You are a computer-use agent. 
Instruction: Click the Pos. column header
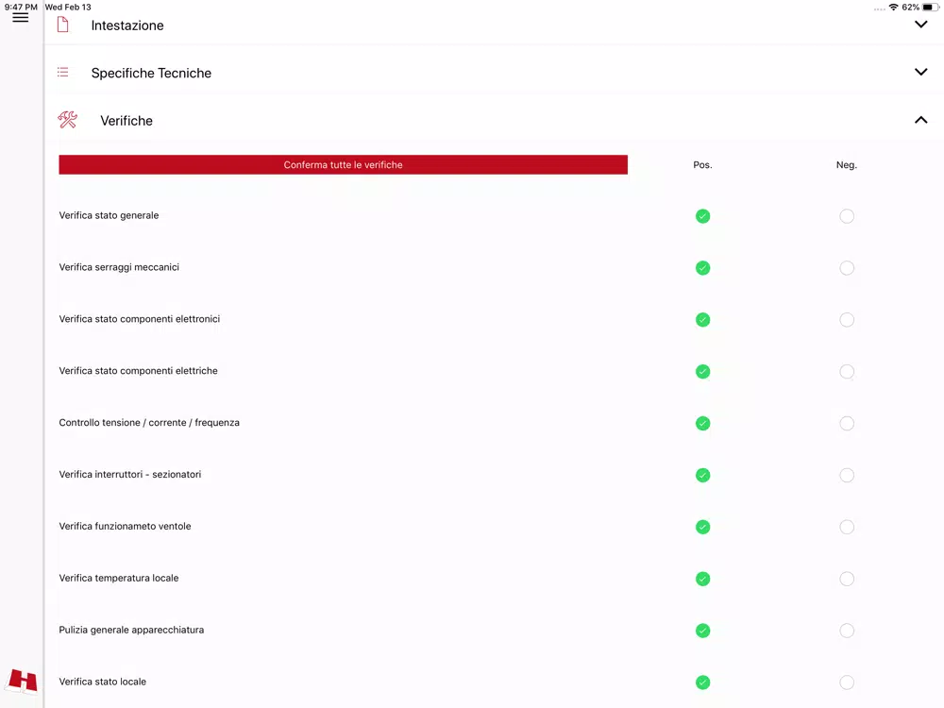click(702, 165)
